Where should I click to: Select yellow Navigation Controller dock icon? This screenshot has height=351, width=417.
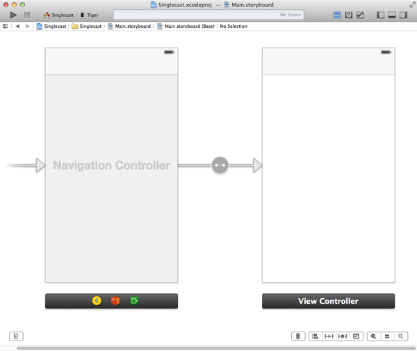tap(97, 301)
